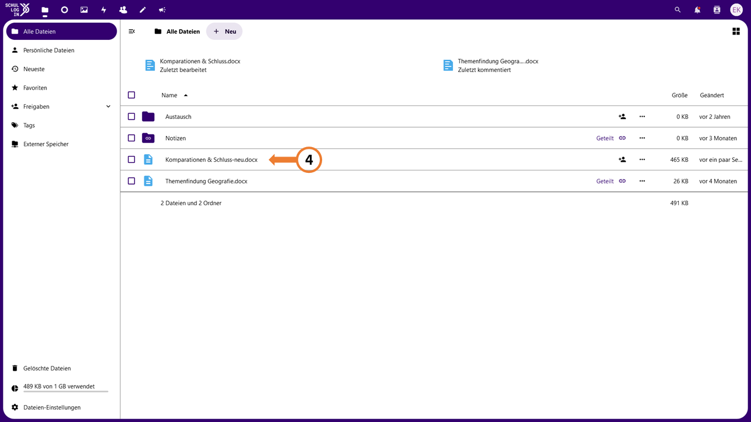The width and height of the screenshot is (751, 422).
Task: Sort by Name column header
Action: point(175,95)
